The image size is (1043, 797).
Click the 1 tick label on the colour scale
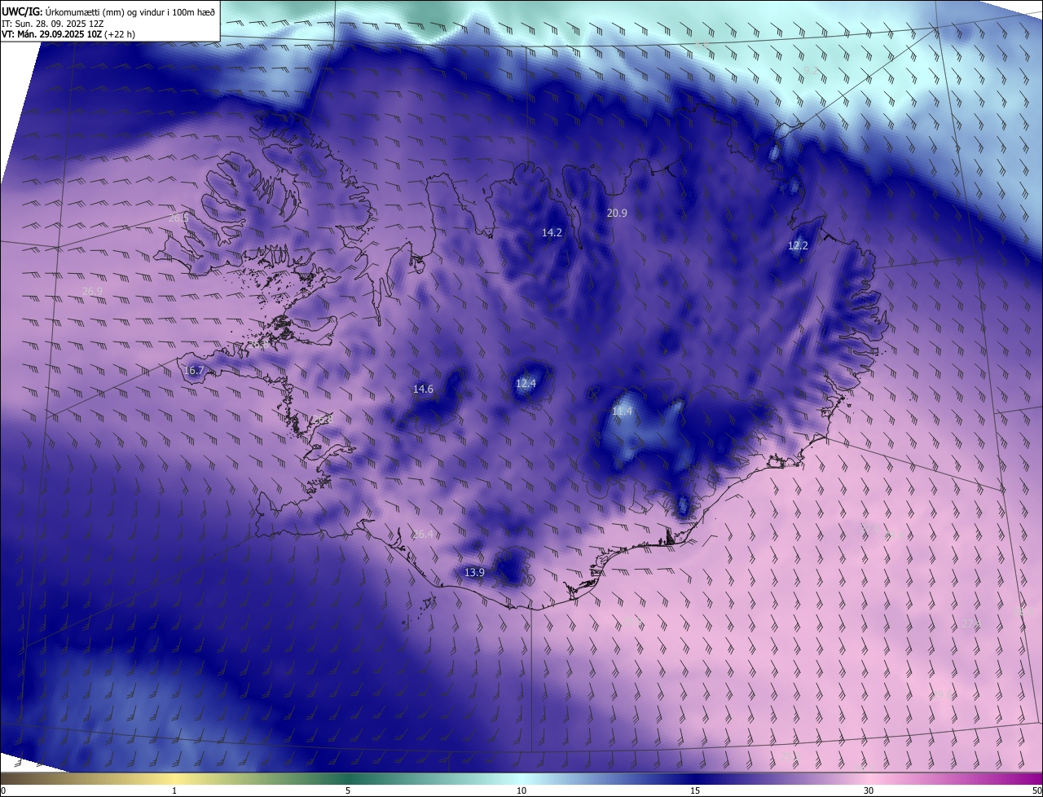pos(175,791)
